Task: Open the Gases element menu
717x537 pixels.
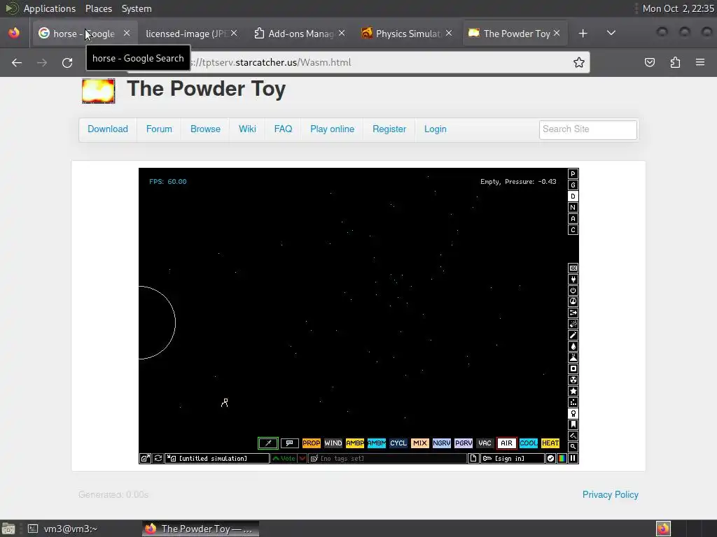Action: pyautogui.click(x=573, y=335)
